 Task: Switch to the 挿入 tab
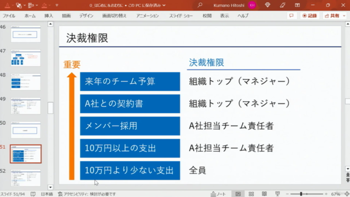(49, 16)
